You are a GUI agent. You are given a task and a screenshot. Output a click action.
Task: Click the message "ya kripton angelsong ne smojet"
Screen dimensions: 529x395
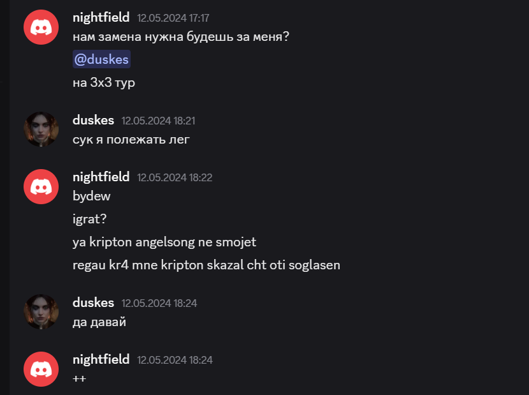coord(164,242)
